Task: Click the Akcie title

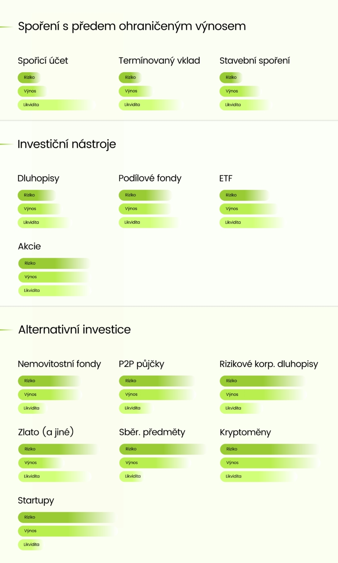Action: [x=29, y=246]
